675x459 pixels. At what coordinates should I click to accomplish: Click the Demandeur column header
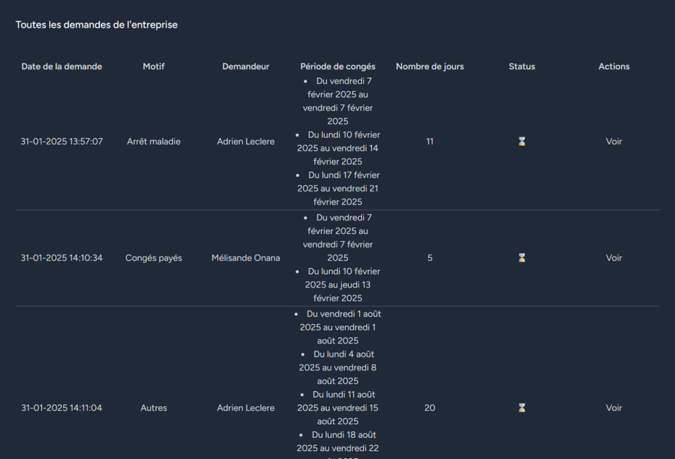(246, 67)
